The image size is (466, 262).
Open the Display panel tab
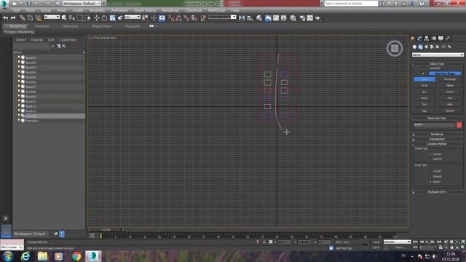441,39
